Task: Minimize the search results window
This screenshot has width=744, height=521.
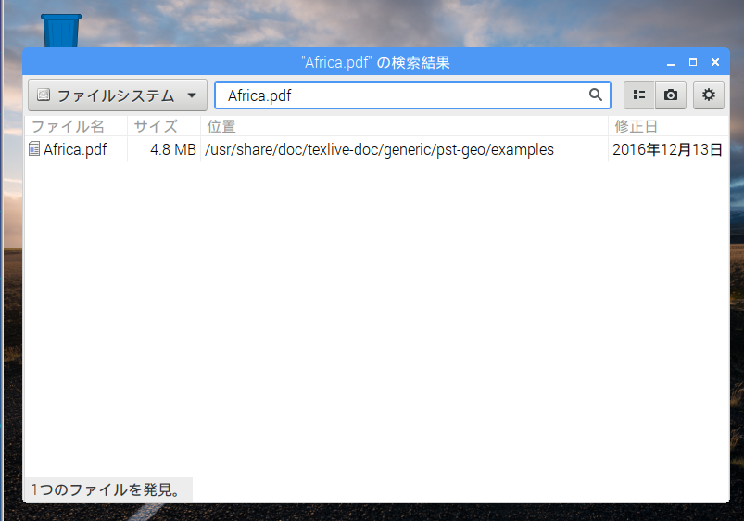Action: pos(670,63)
